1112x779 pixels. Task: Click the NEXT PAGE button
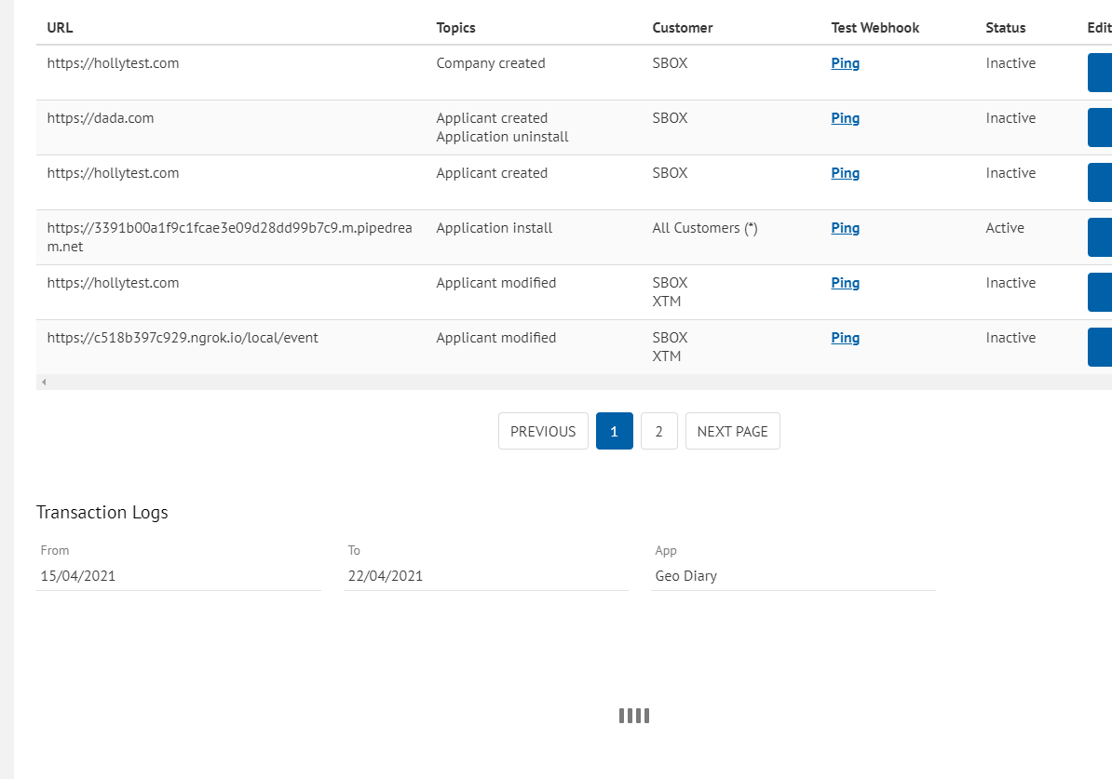pyautogui.click(x=732, y=431)
